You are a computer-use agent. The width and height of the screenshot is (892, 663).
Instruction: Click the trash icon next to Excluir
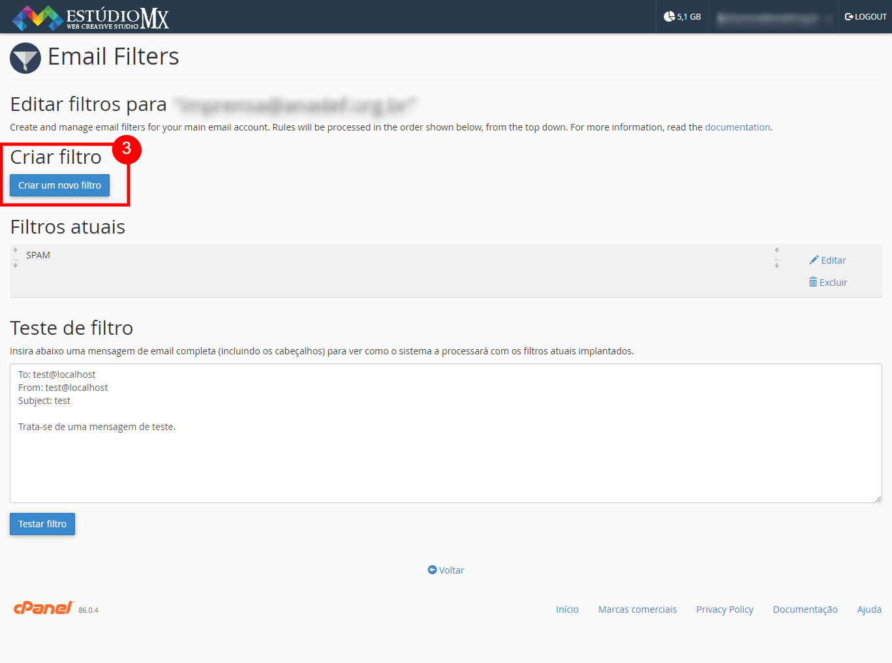(813, 282)
